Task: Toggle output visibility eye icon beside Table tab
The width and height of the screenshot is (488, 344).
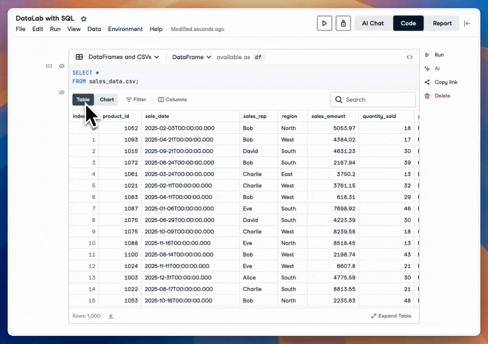Action: 62,92
